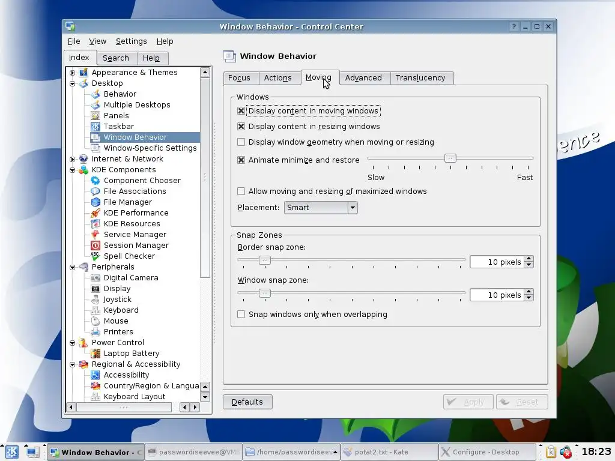Image resolution: width=615 pixels, height=461 pixels.
Task: Switch to potat2.txt - Kate in the taskbar
Action: [389, 452]
